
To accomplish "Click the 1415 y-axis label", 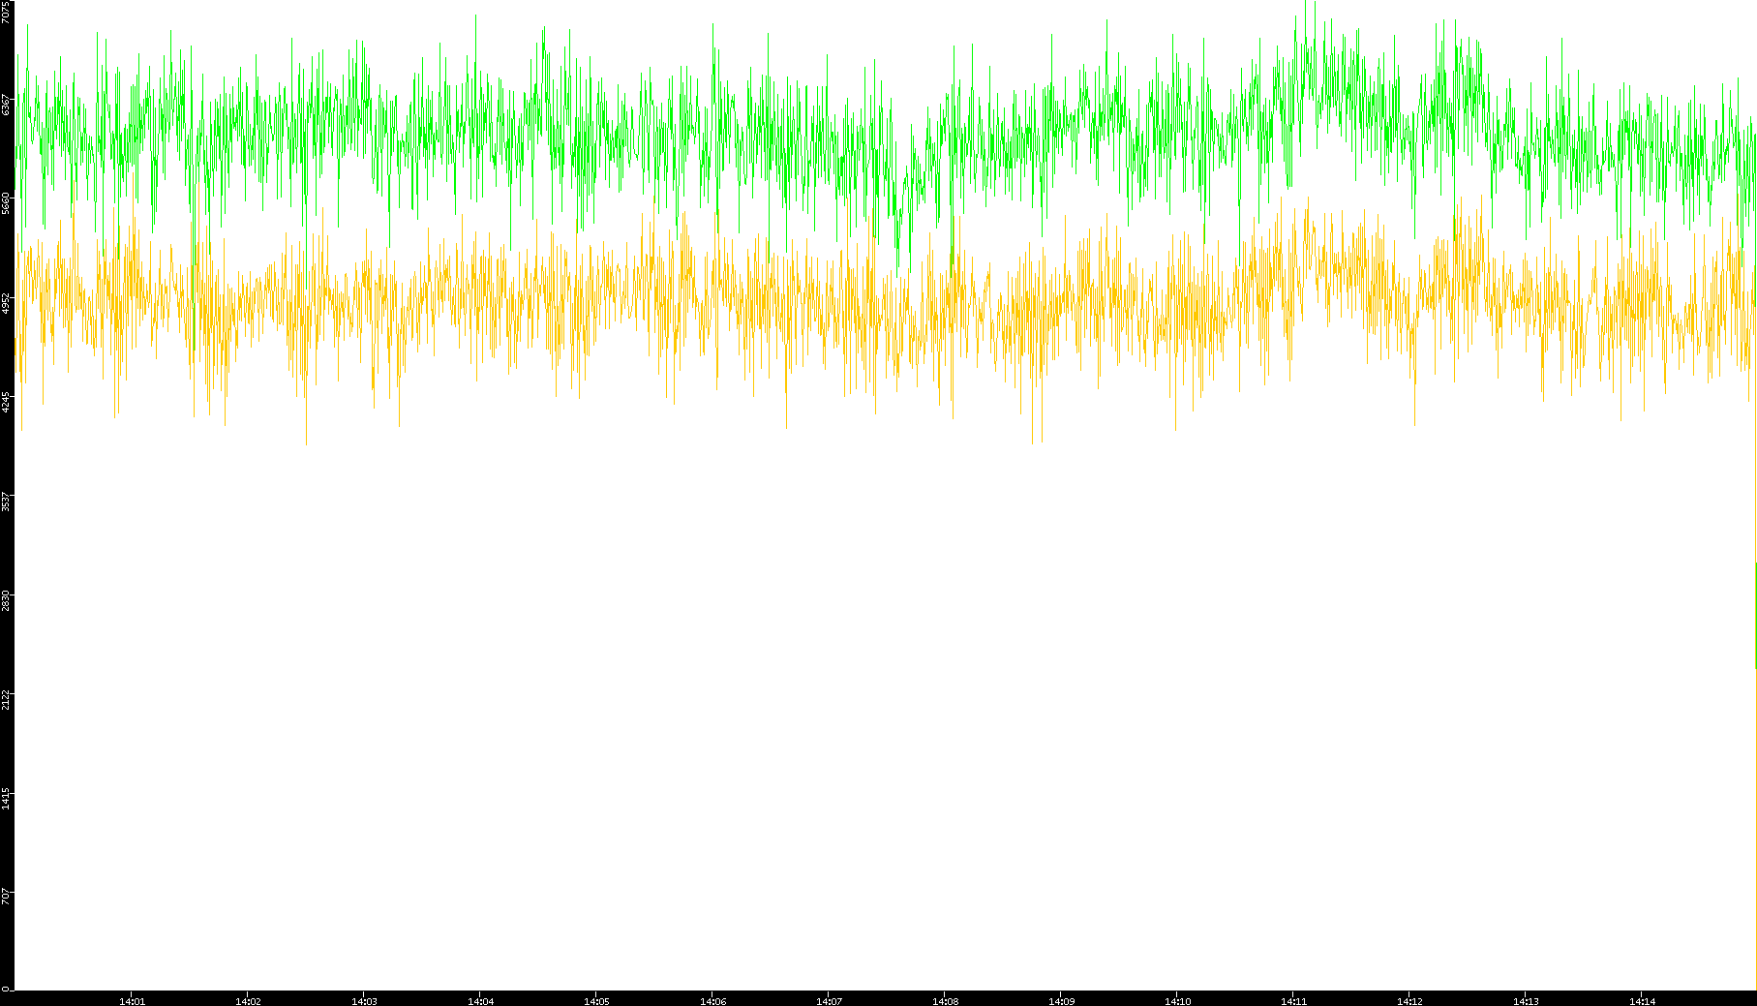I will 7,797.
